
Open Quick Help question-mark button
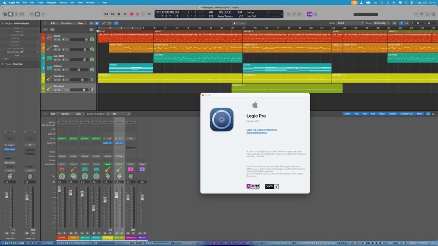(16, 14)
